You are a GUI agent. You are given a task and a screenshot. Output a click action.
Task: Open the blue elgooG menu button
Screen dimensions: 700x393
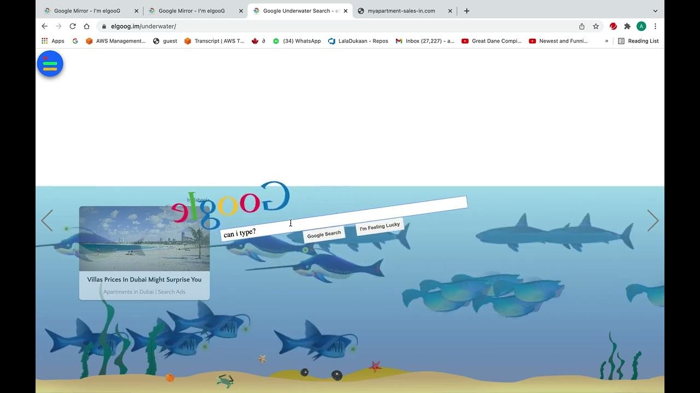pos(50,64)
